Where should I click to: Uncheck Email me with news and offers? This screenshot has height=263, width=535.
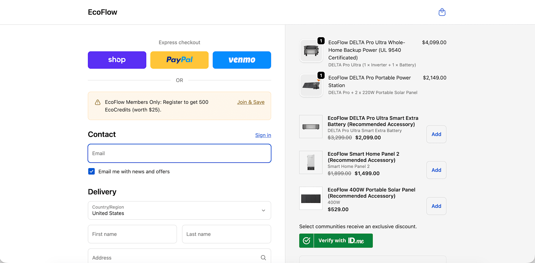coord(92,171)
